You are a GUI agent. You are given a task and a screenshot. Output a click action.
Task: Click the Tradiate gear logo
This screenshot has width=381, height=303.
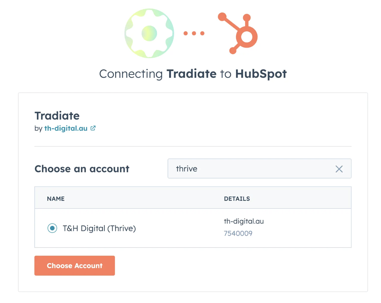click(149, 33)
